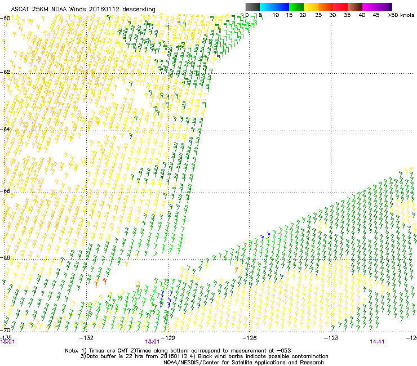
Task: Click the -129 longitude label
Action: tap(168, 338)
